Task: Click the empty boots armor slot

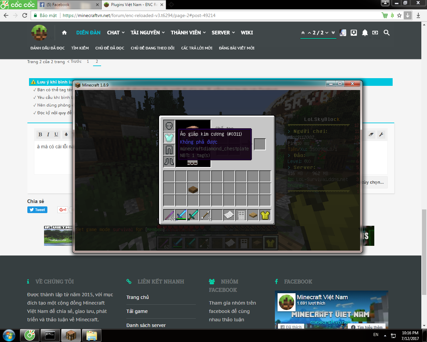Action: click(169, 161)
